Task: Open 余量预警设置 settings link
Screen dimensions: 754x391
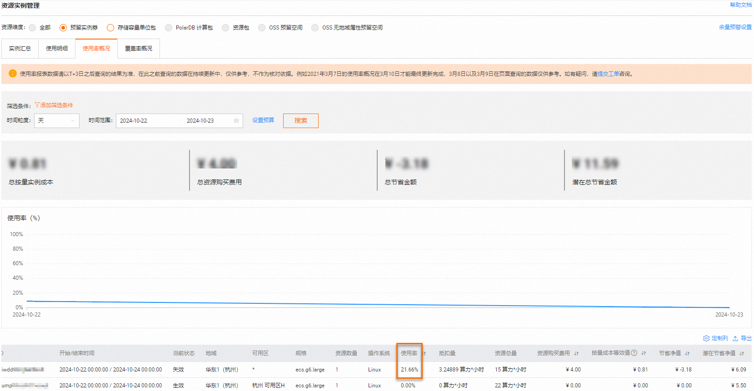Action: 735,27
